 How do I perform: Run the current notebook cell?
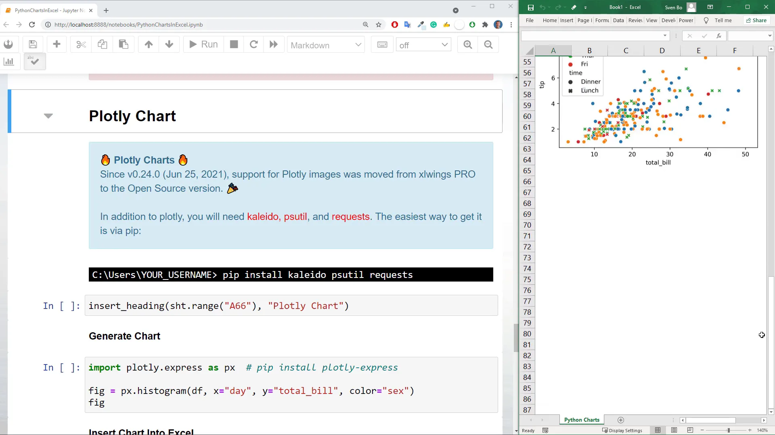203,44
